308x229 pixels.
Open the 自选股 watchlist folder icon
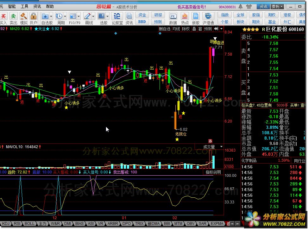tap(45, 16)
